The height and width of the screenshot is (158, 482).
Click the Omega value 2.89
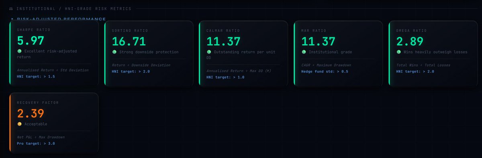410,41
